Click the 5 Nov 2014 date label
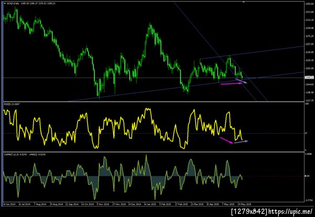The image size is (315, 217). [103, 204]
